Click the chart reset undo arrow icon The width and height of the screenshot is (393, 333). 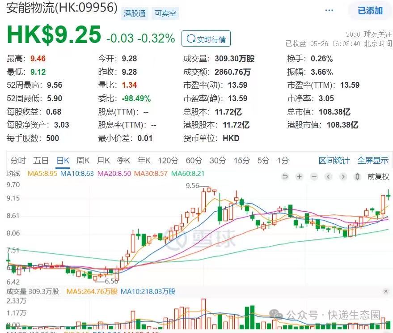[x=285, y=177]
